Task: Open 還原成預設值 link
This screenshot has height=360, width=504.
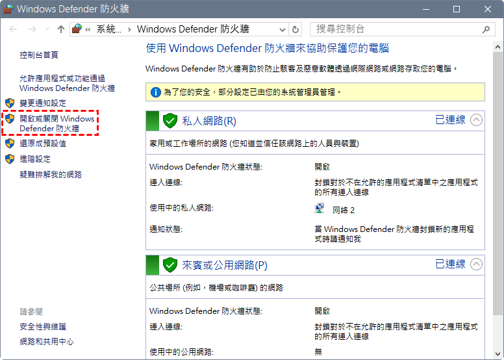Action: 43,144
